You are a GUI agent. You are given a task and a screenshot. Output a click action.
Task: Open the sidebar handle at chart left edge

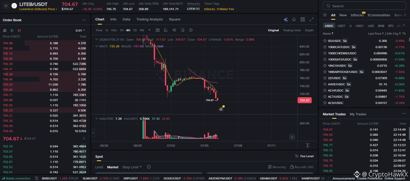tap(93, 133)
